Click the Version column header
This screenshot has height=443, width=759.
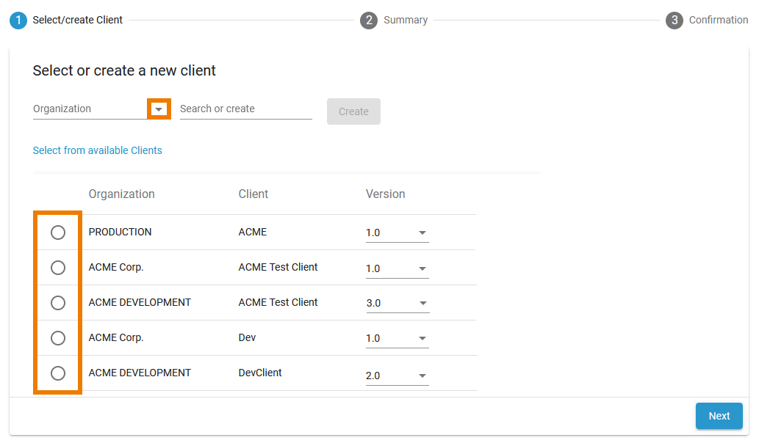pyautogui.click(x=385, y=194)
